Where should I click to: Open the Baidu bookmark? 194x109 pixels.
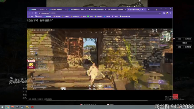(x=38, y=16)
